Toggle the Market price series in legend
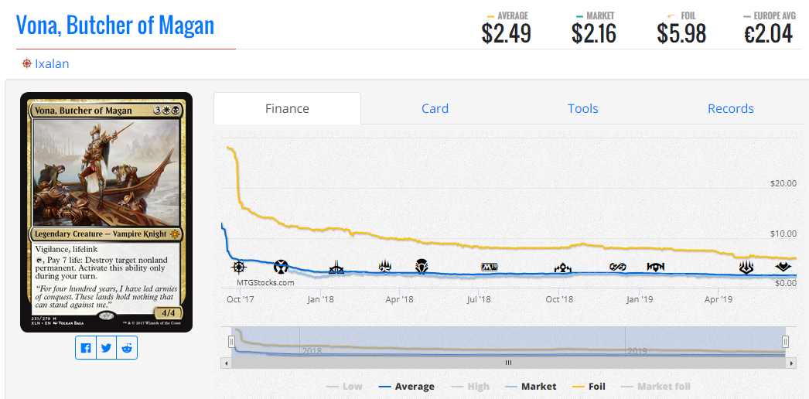 coord(531,386)
